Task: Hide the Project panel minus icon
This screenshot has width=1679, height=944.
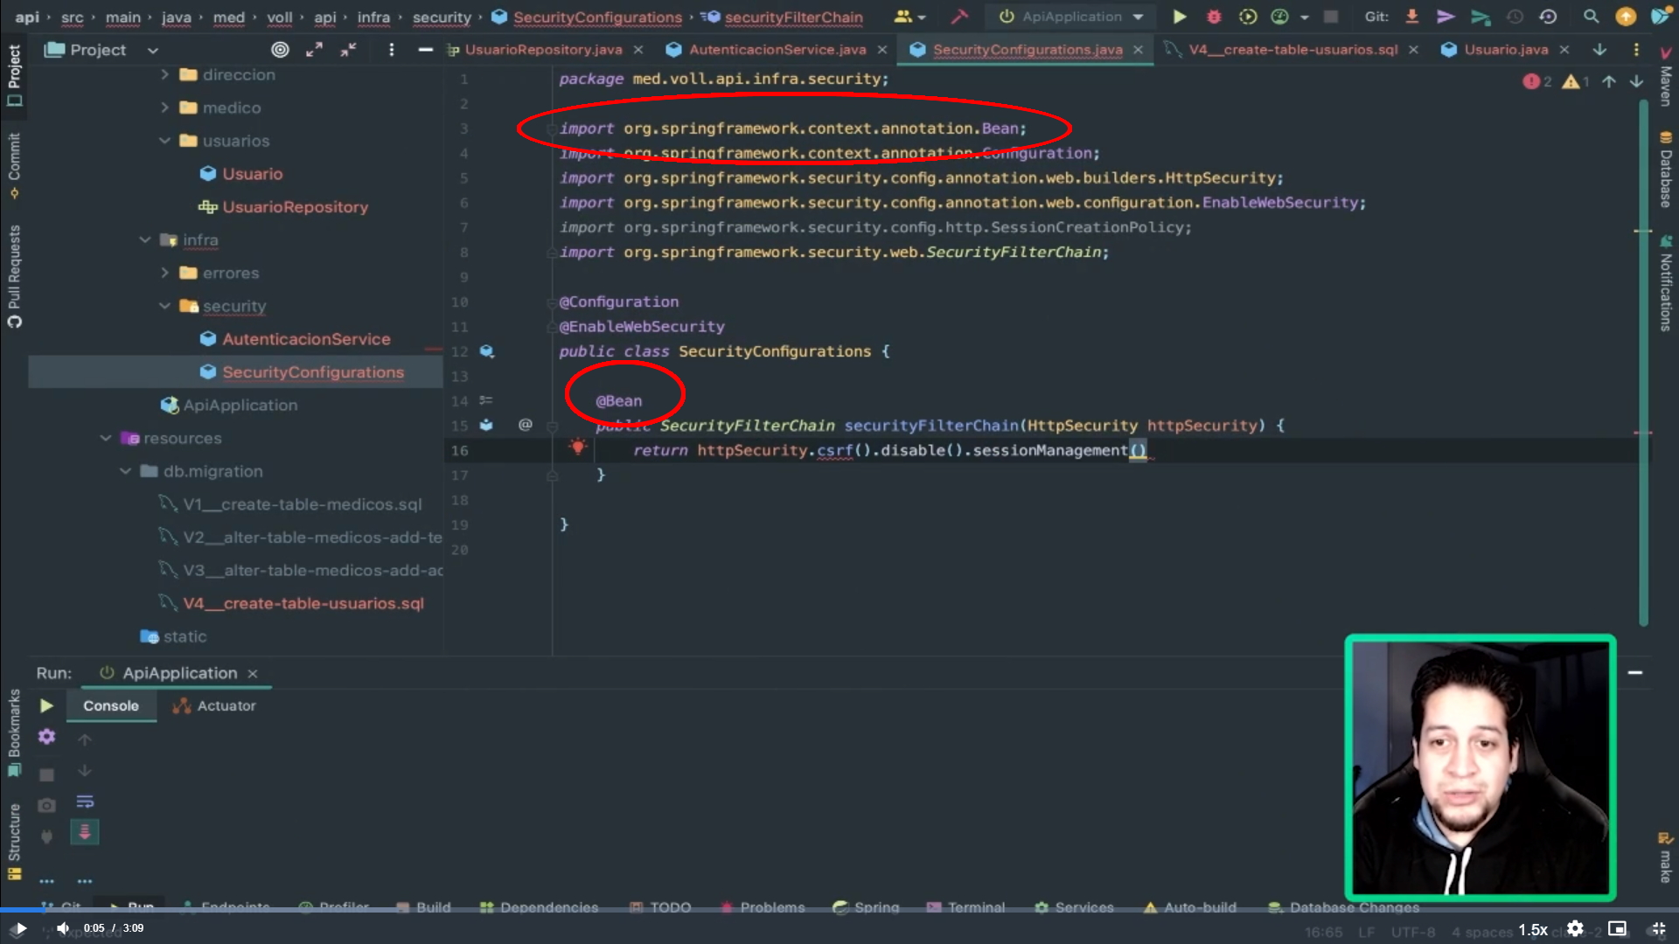Action: [x=426, y=50]
